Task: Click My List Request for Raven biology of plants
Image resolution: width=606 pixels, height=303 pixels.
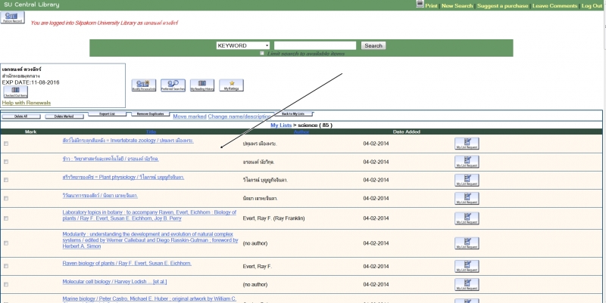Action: click(x=467, y=267)
